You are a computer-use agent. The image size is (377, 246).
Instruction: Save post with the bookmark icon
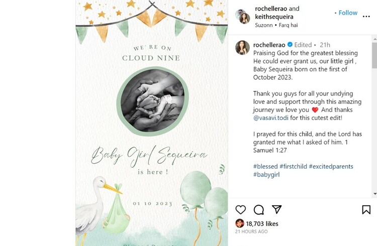tap(366, 209)
